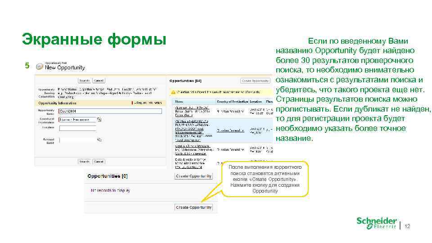Click the No records to display text

point(111,190)
